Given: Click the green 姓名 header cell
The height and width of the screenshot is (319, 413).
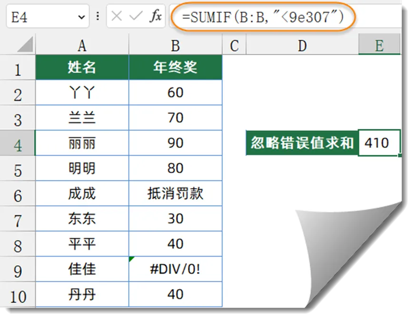Looking at the screenshot, I should click(x=81, y=68).
